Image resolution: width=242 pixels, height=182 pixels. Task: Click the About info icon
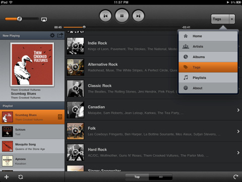(186, 88)
